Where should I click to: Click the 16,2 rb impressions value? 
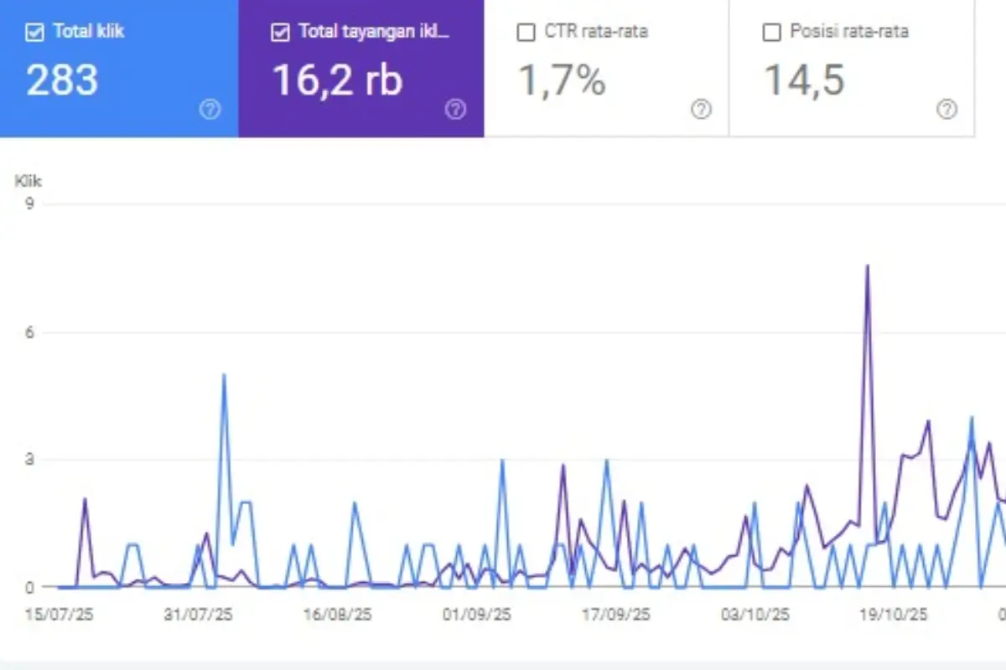[337, 80]
